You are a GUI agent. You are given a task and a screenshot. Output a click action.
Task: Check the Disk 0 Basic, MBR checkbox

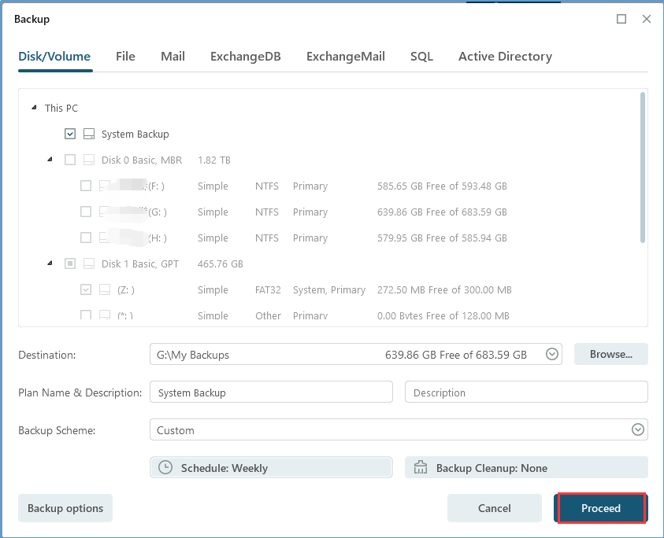(x=70, y=160)
